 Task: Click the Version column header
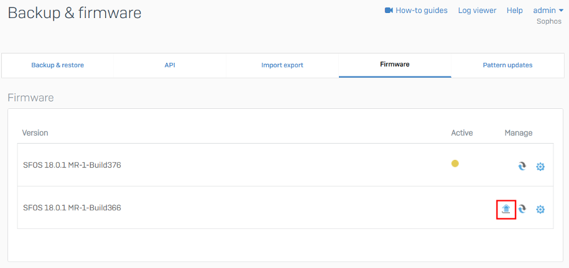tap(35, 133)
